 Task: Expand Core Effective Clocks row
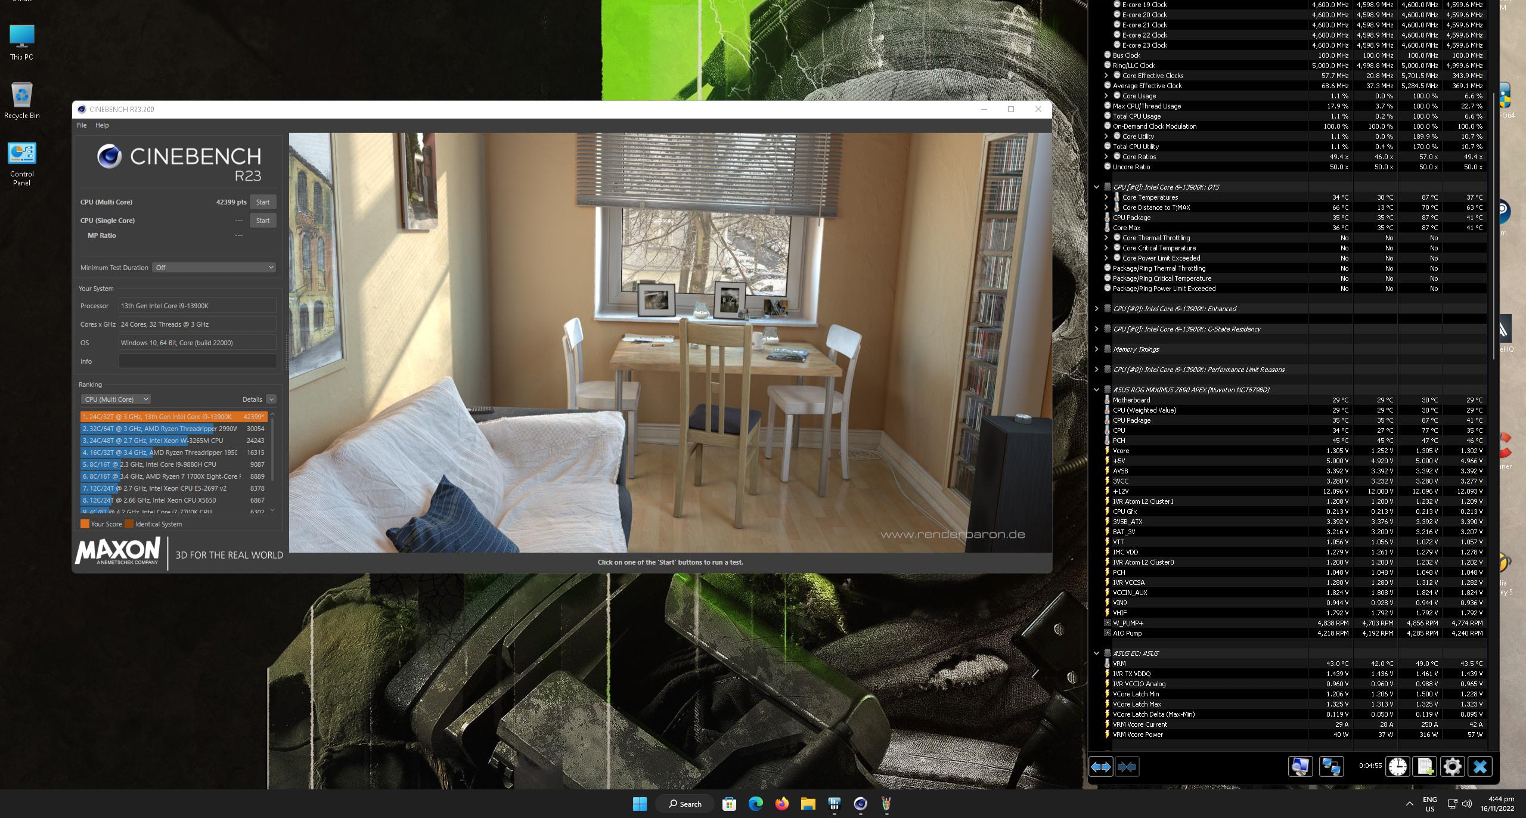[x=1106, y=76]
